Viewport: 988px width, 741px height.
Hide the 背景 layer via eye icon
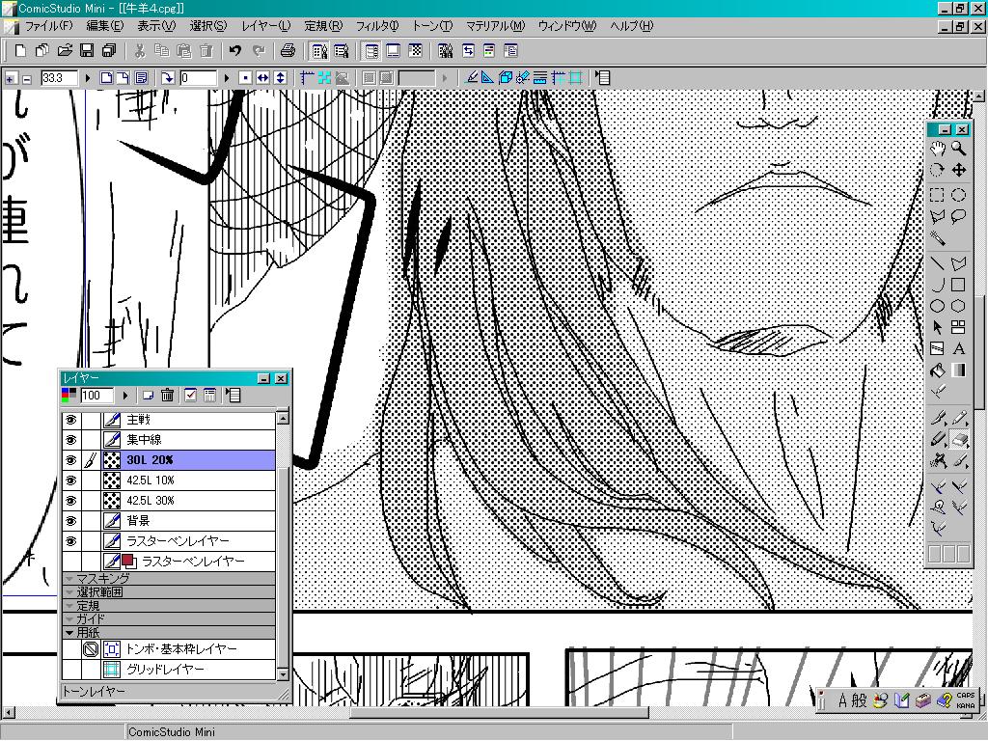(x=70, y=520)
